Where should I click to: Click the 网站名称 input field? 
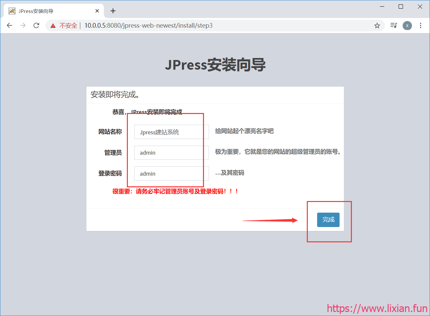point(172,132)
